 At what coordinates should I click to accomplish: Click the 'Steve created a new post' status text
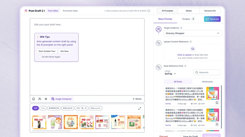[126, 11]
